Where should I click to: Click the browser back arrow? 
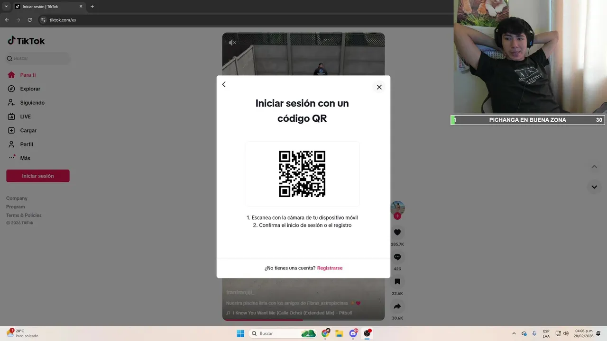click(x=7, y=20)
